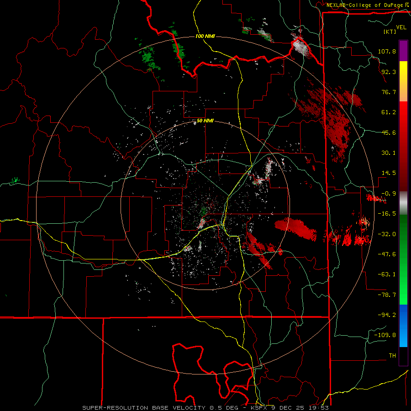Select the -16.5 legend label
Image resolution: width=411 pixels, height=411 pixels.
(387, 214)
